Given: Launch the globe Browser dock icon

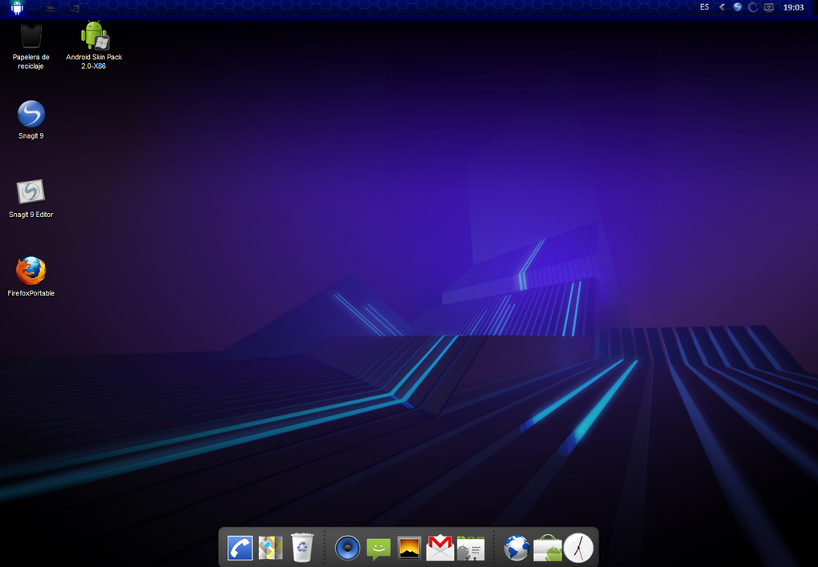Looking at the screenshot, I should click(x=516, y=549).
